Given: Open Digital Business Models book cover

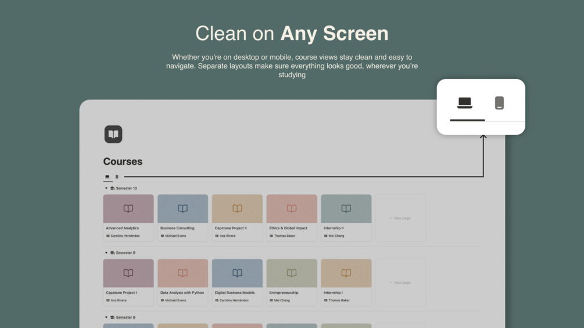Looking at the screenshot, I should (237, 273).
